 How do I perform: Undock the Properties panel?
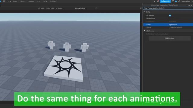tap(189, 5)
